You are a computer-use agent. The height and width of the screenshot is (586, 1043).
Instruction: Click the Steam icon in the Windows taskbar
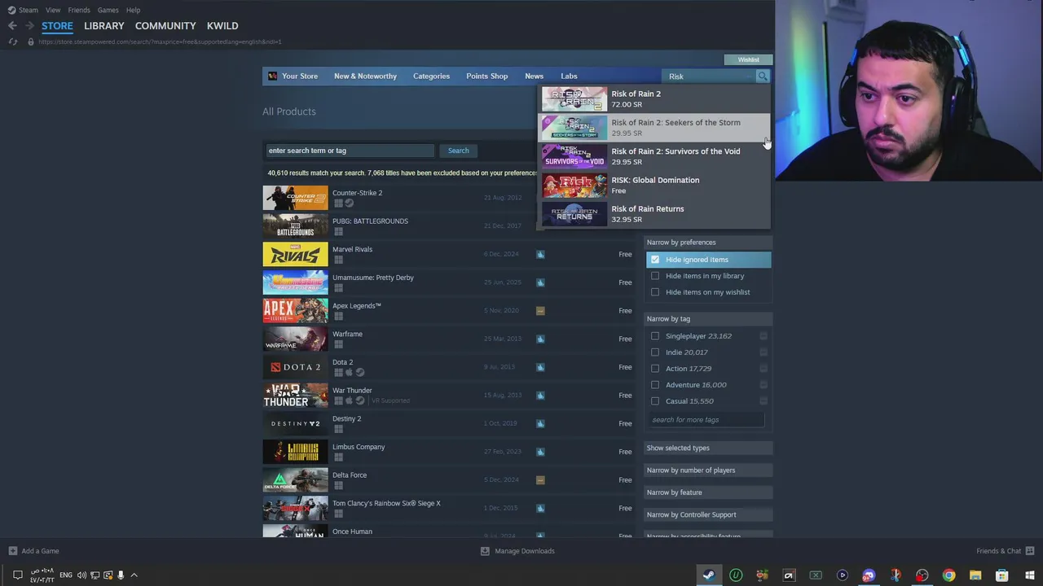[x=709, y=575]
